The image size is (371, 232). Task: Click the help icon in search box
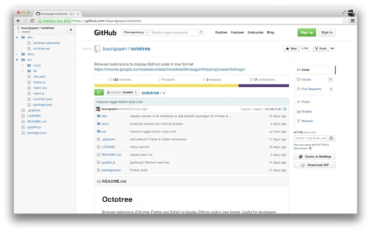[x=201, y=32]
